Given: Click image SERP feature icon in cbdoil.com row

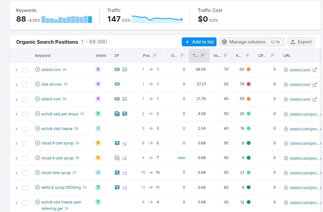Looking at the screenshot, I should point(124,69).
